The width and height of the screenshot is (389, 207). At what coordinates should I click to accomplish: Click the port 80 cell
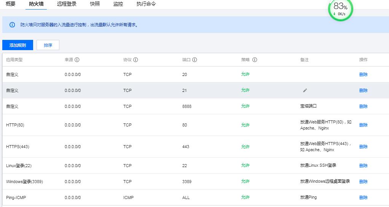185,125
